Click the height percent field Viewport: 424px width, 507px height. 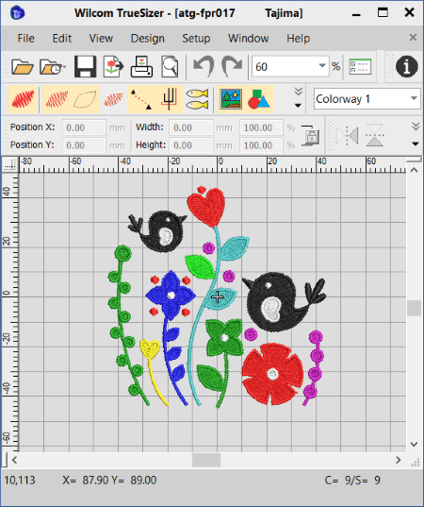click(x=261, y=145)
